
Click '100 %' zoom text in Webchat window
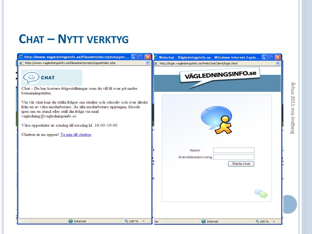[264, 221]
